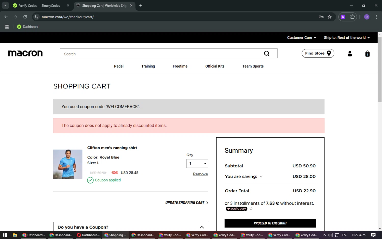Click the browser forward arrow
The width and height of the screenshot is (382, 239).
[x=16, y=17]
